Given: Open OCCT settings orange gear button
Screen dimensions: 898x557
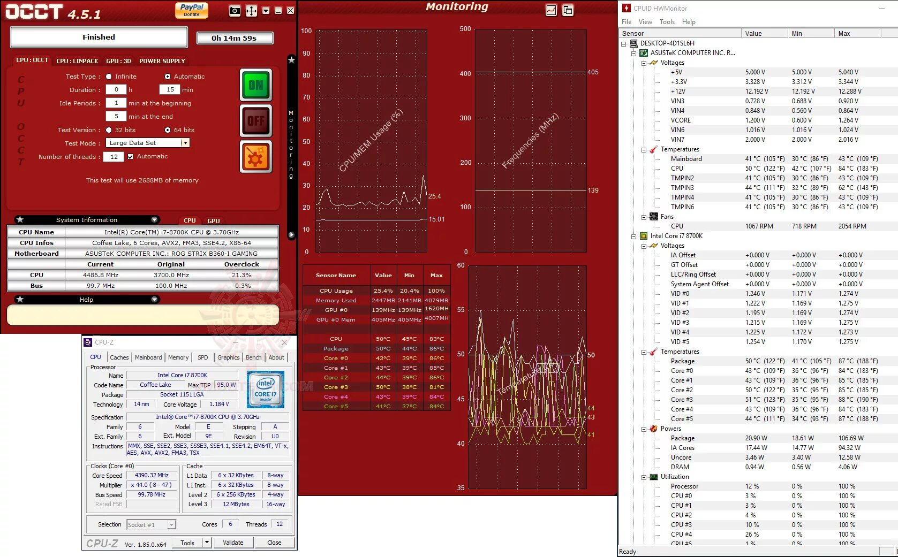Looking at the screenshot, I should pos(256,157).
